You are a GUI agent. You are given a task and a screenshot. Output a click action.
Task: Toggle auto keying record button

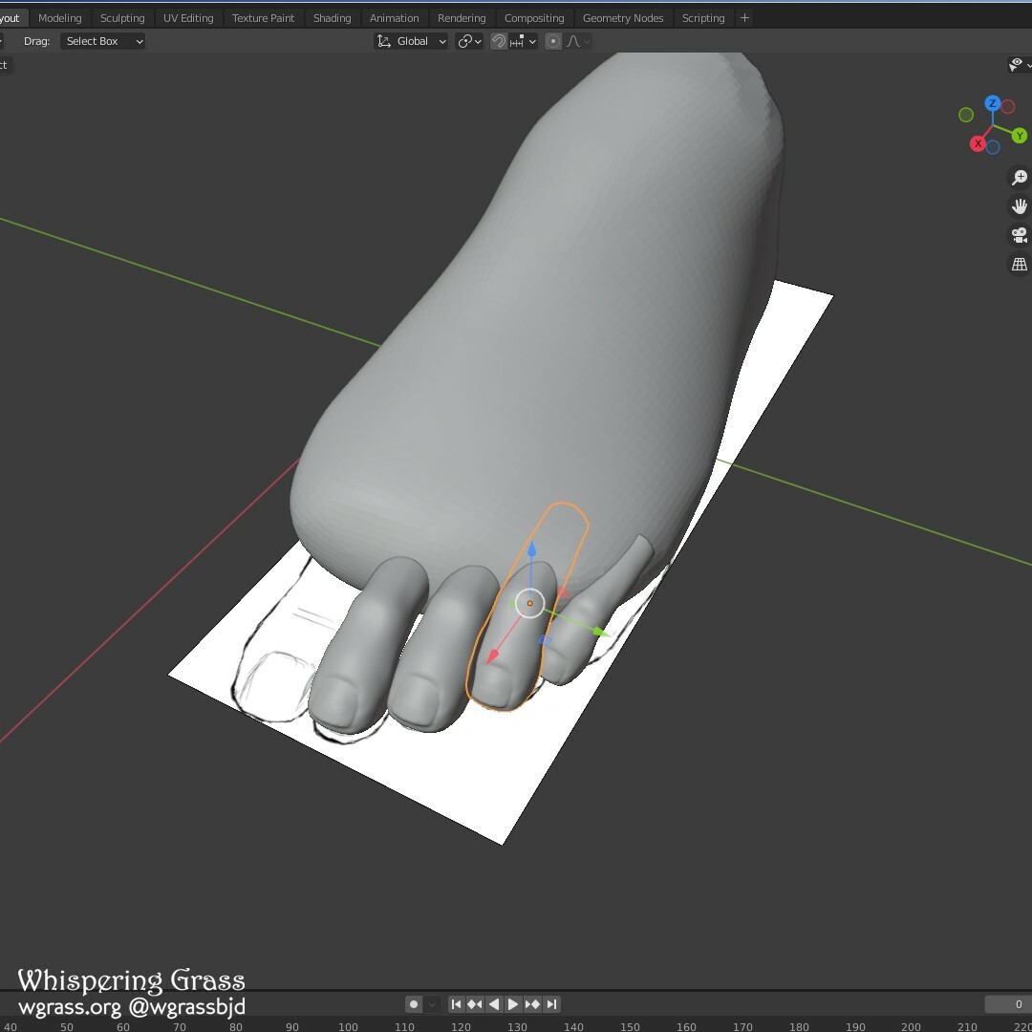pos(414,1004)
